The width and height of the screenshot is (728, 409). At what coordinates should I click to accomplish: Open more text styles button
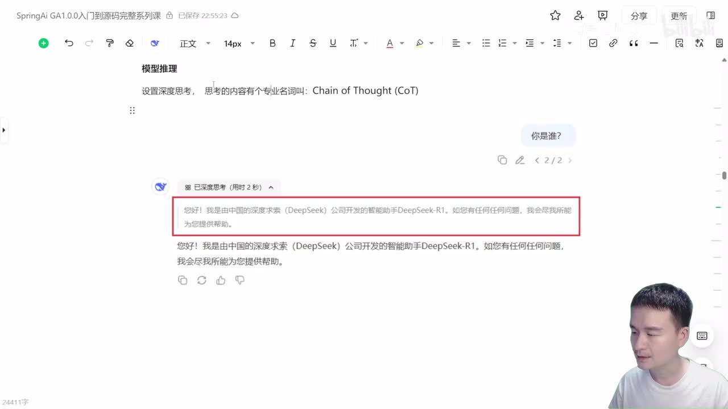pos(354,43)
